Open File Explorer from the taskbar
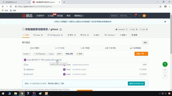 point(16,94)
